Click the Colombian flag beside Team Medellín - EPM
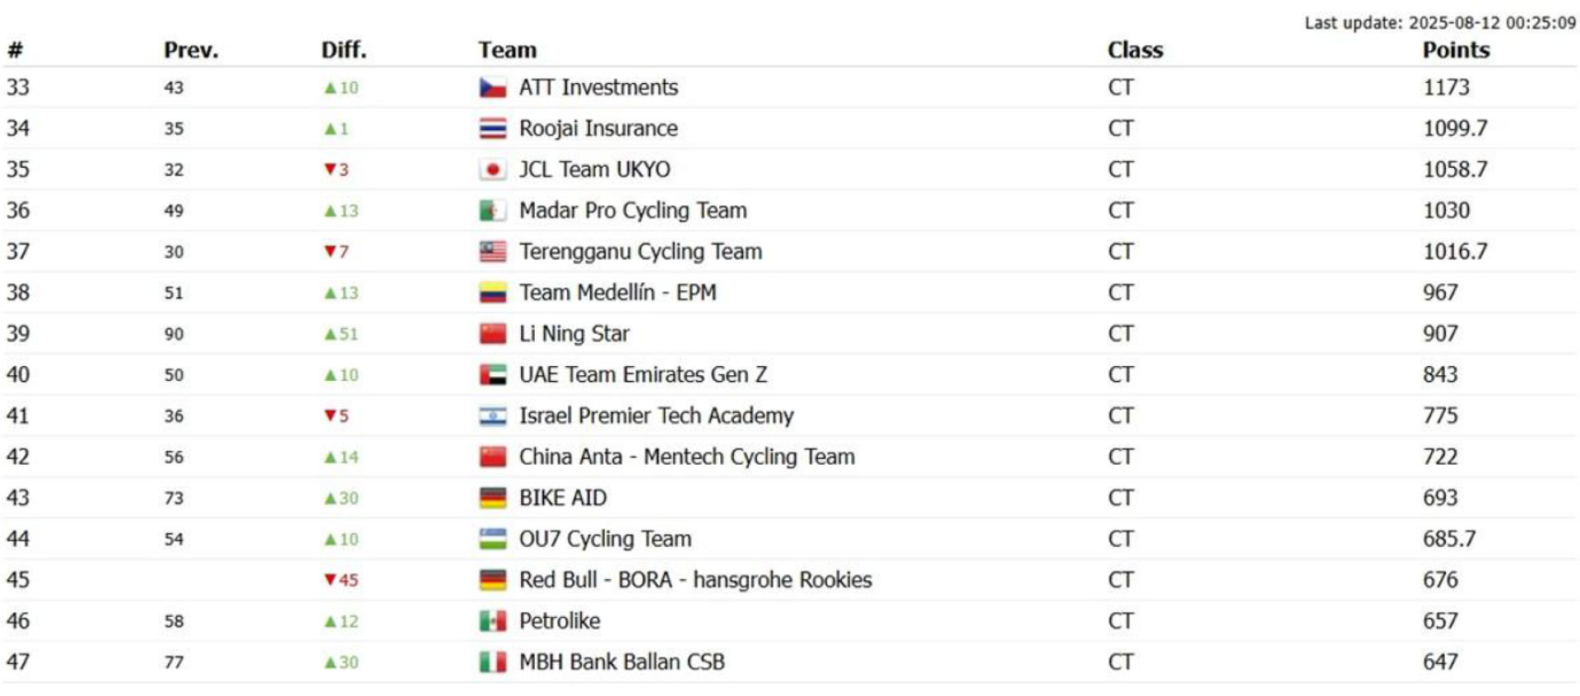This screenshot has width=1580, height=696. [493, 293]
